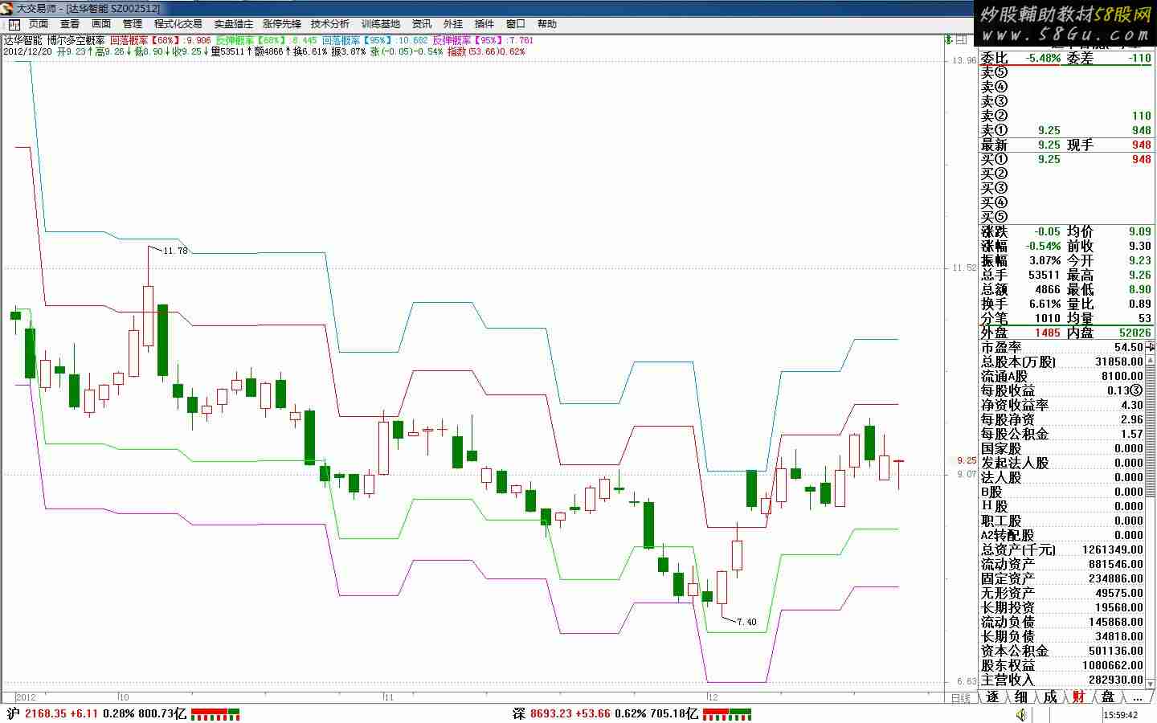Open the 训练基地 menu

(380, 24)
